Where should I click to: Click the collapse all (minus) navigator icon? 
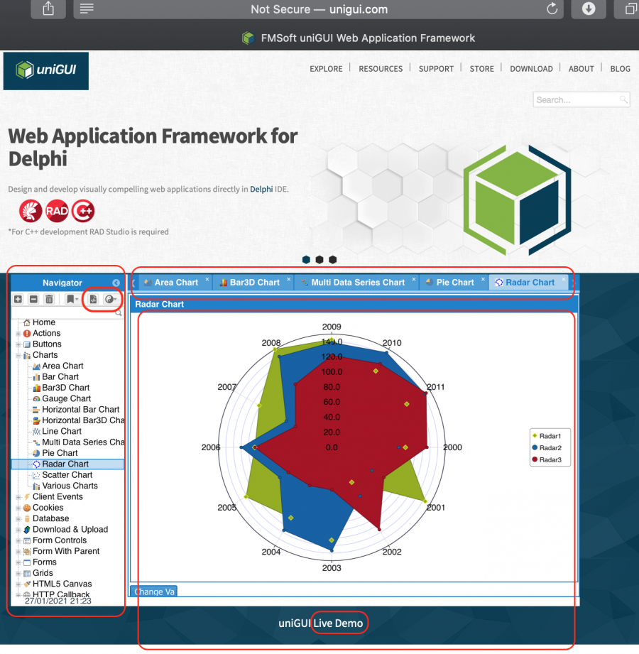[33, 300]
